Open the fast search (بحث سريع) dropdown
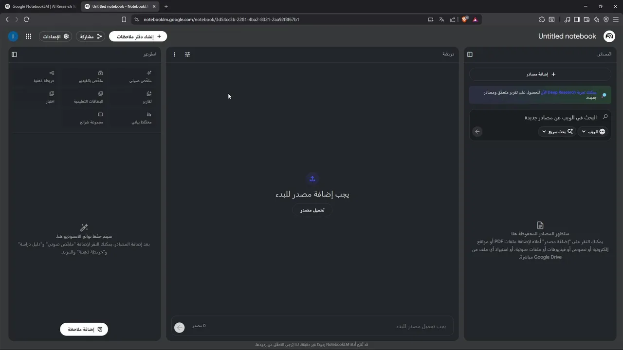Screen dimensions: 623x350 557,132
